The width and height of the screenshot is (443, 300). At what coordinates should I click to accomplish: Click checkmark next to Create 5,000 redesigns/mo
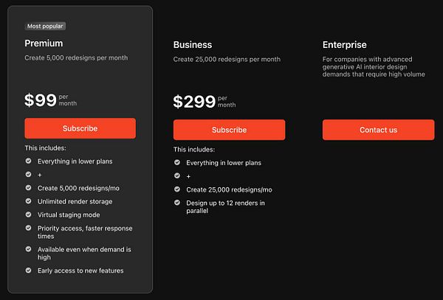[x=29, y=188]
